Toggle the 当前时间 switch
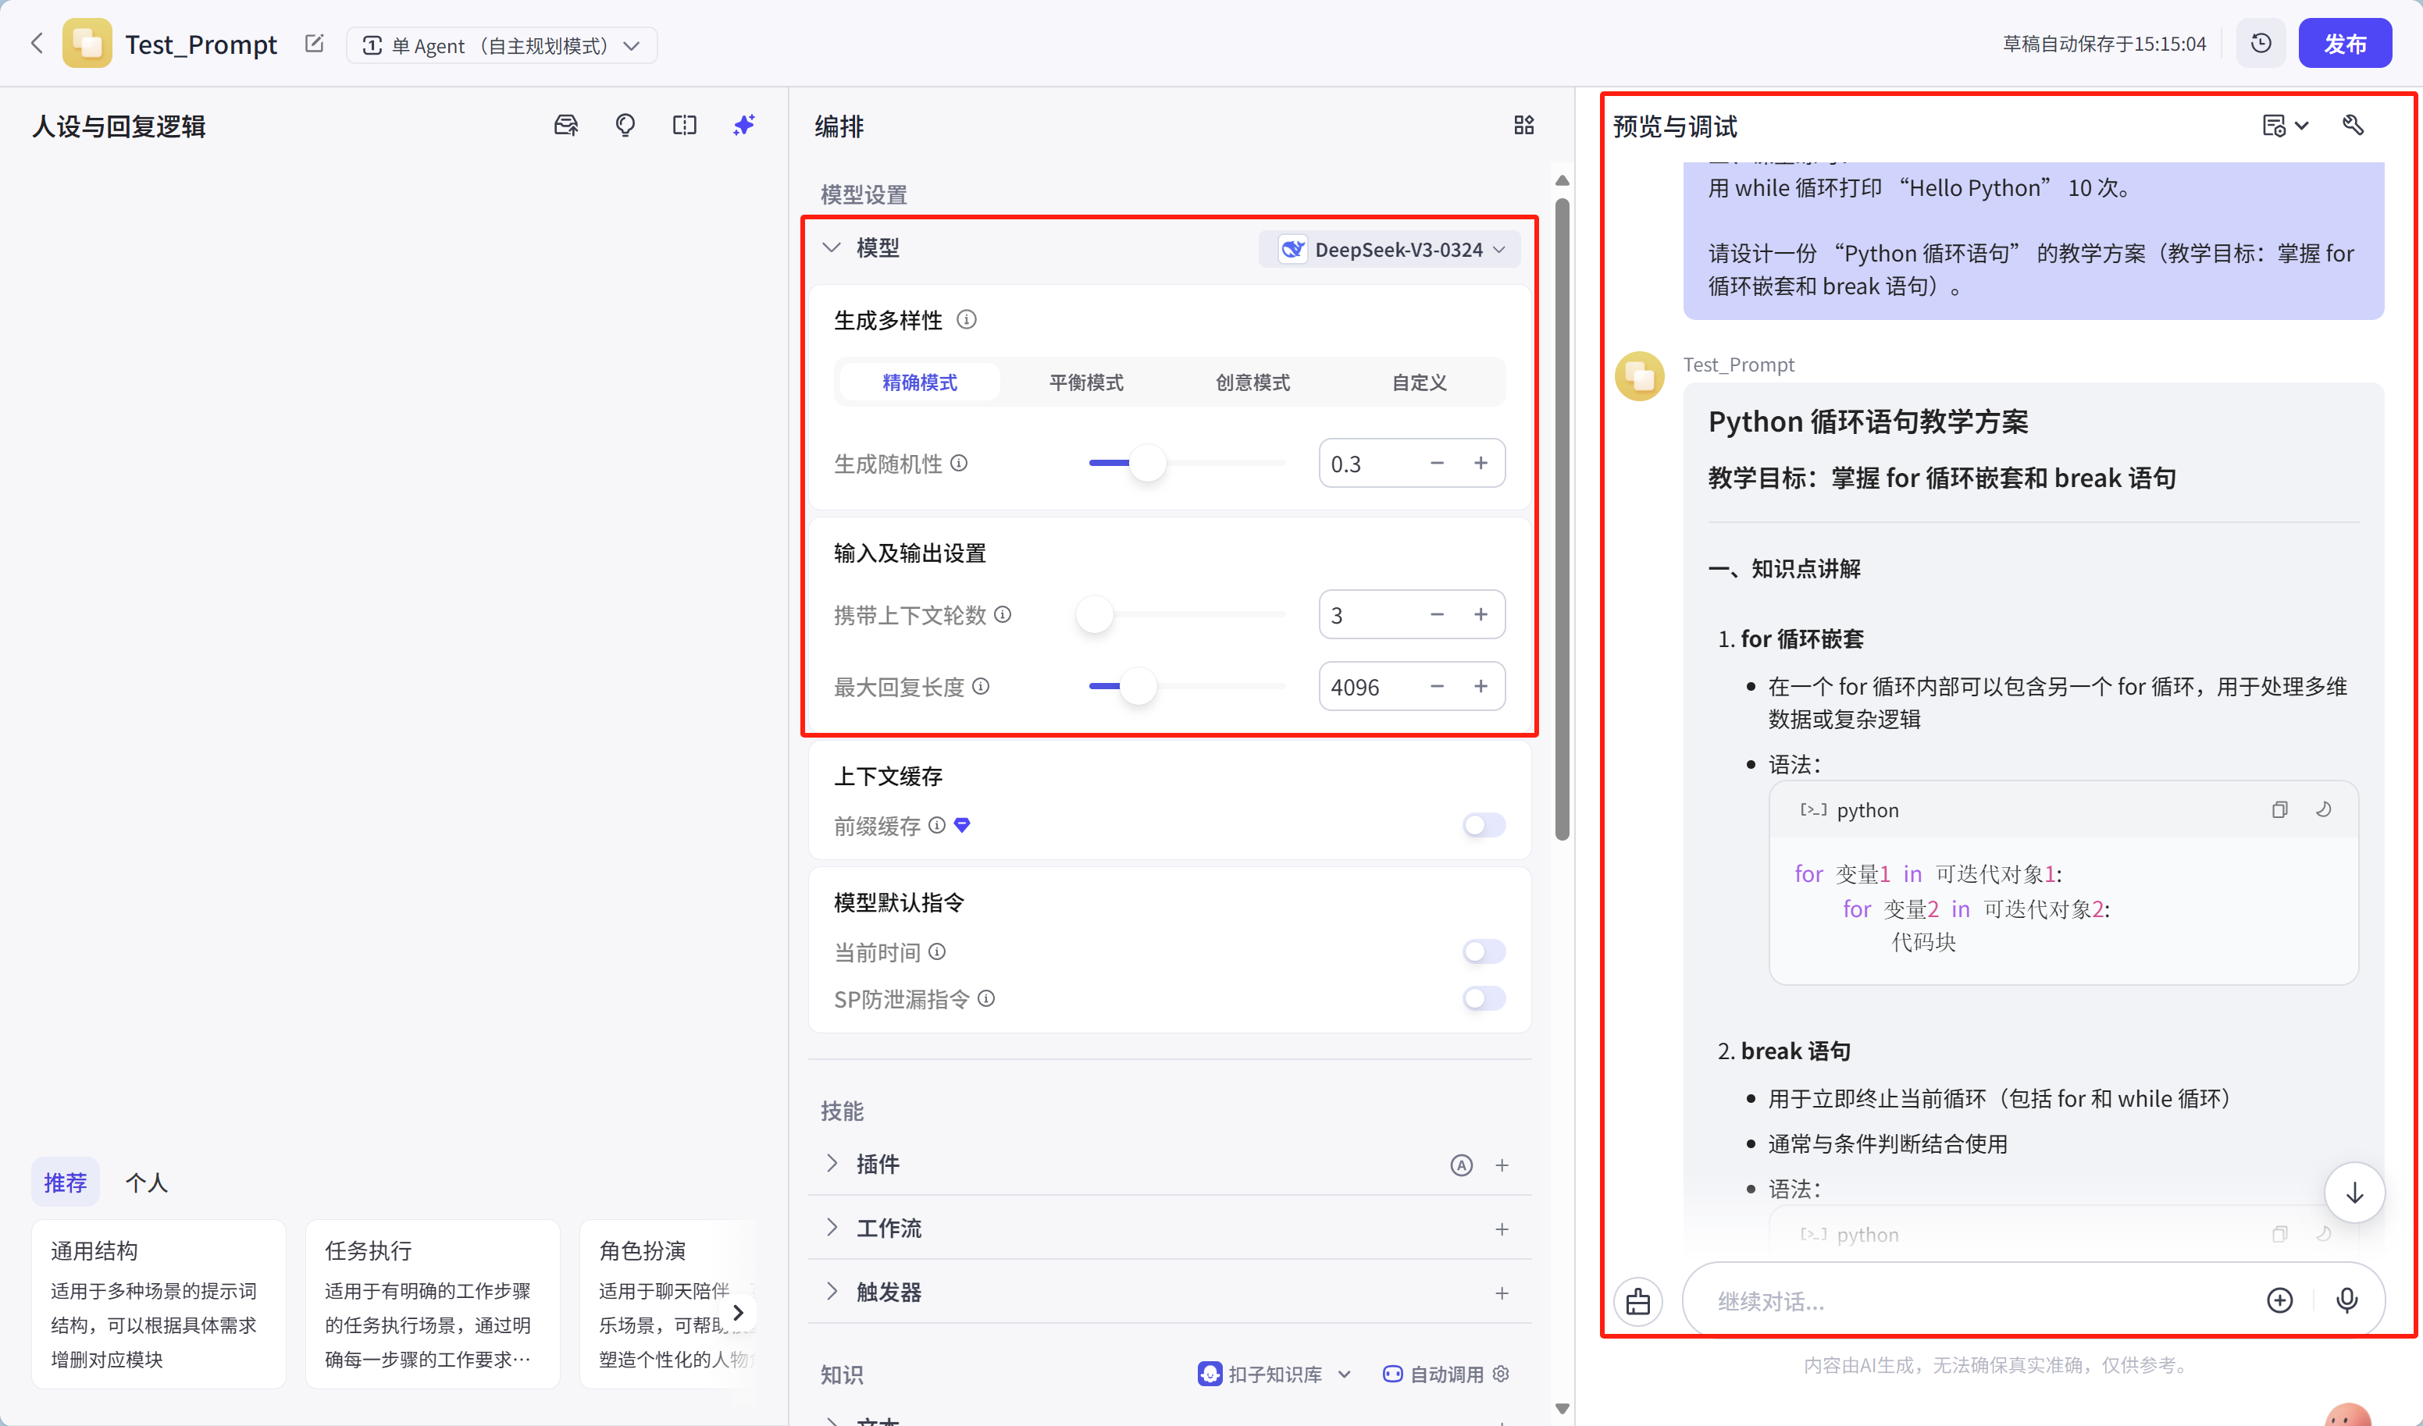The image size is (2423, 1426). 1484,952
